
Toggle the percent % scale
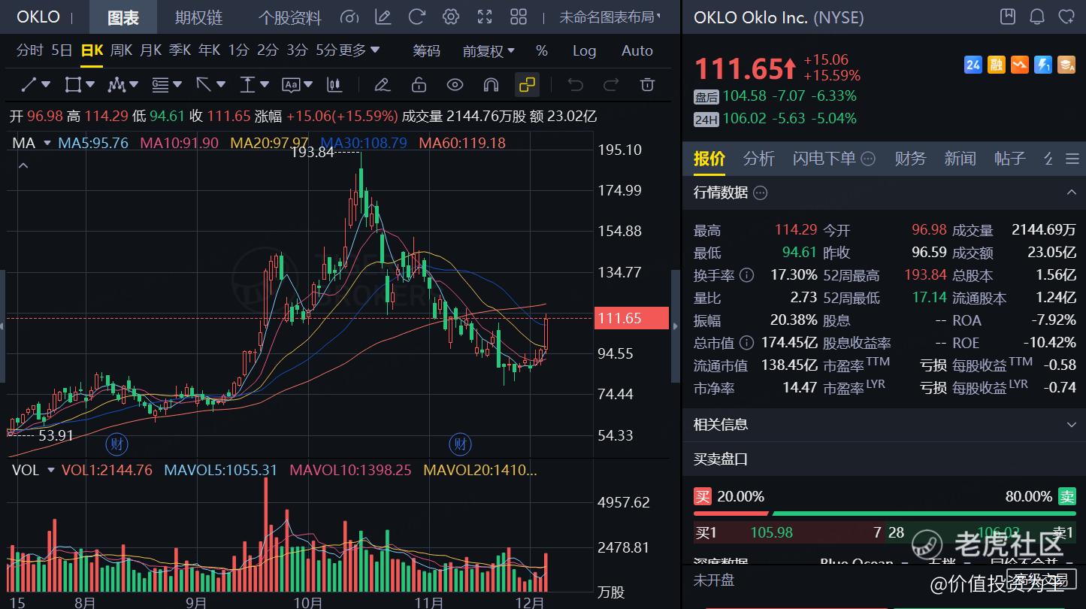point(542,51)
